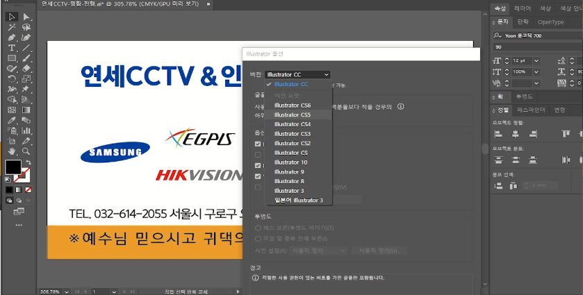
Task: Open the Edit Toolbar three dots
Action: pos(19,225)
